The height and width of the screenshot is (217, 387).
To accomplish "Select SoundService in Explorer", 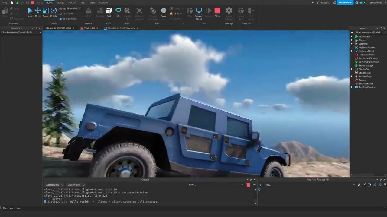I will click(366, 83).
